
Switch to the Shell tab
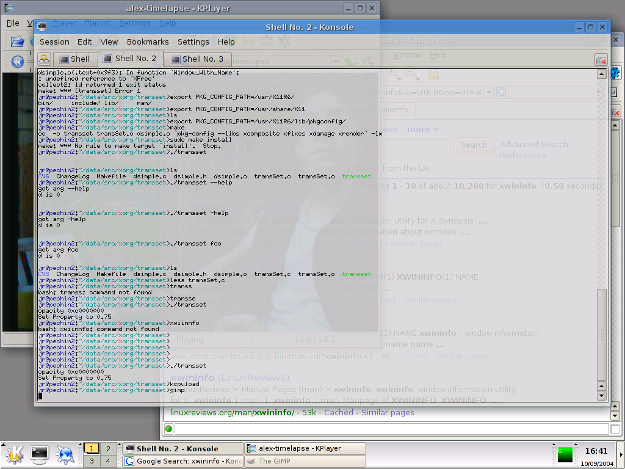(x=75, y=59)
